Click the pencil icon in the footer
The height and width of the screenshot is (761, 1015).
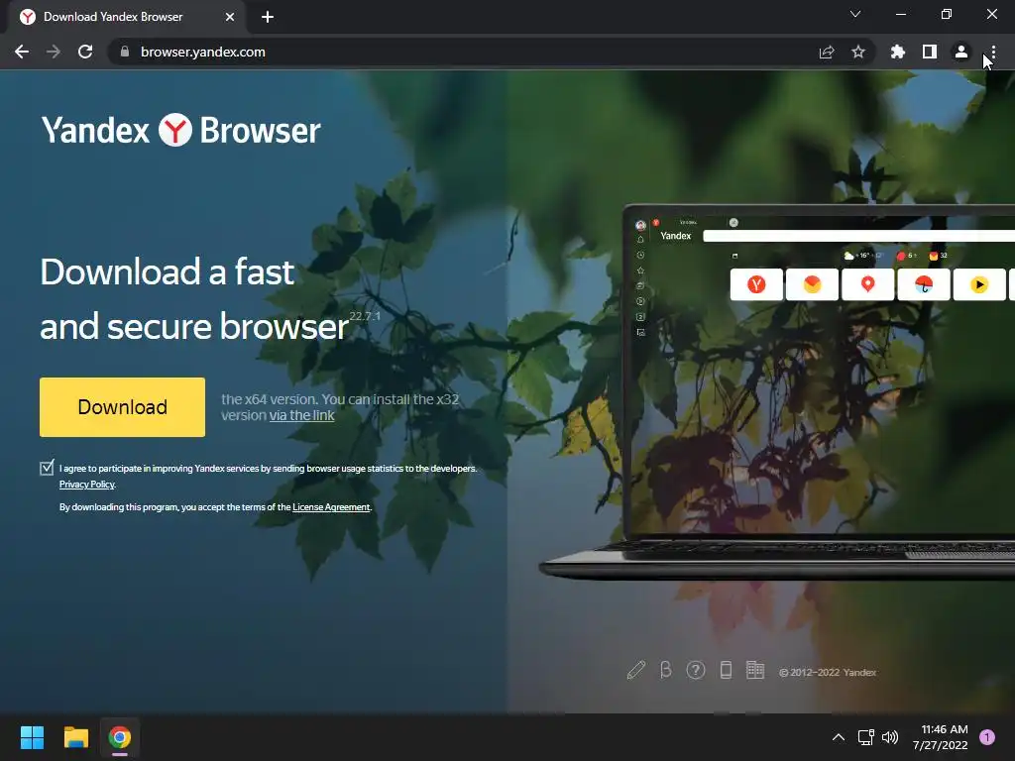point(636,670)
